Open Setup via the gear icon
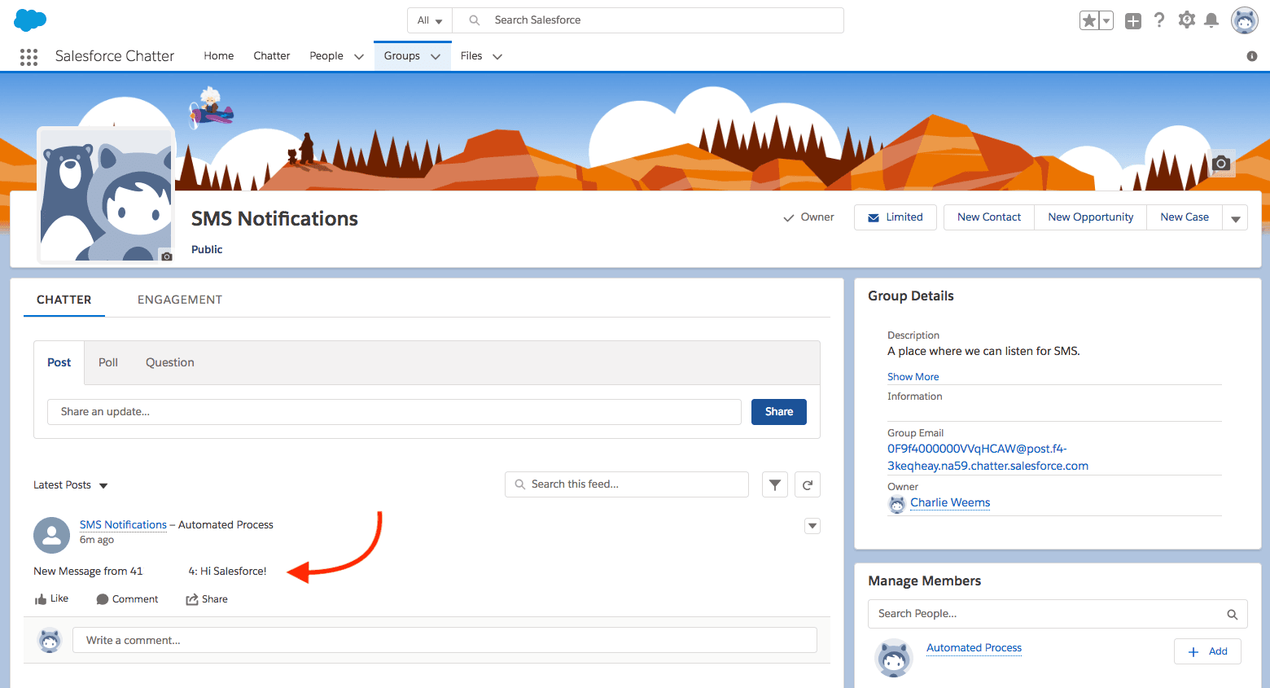This screenshot has height=688, width=1270. 1186,20
